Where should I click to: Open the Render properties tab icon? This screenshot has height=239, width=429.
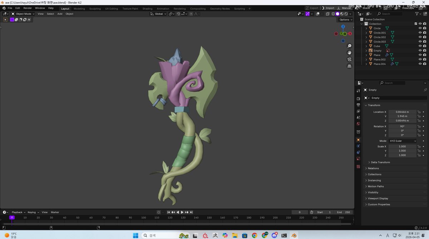click(x=358, y=98)
